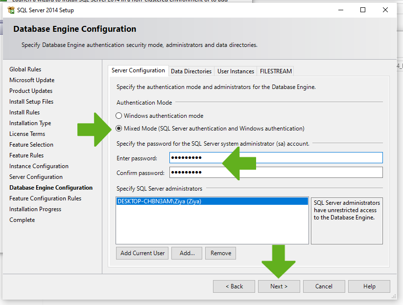Open the User Instances tab
The width and height of the screenshot is (403, 305).
[236, 71]
